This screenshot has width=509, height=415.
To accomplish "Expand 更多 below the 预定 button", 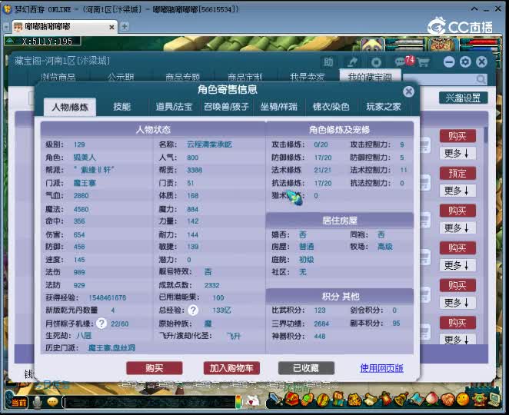I will point(457,191).
